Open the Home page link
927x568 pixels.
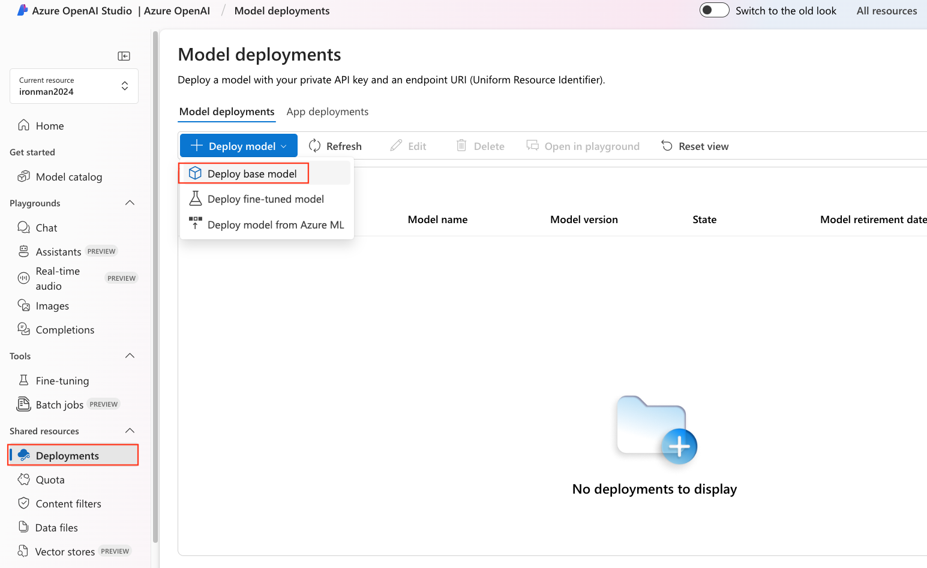[50, 125]
